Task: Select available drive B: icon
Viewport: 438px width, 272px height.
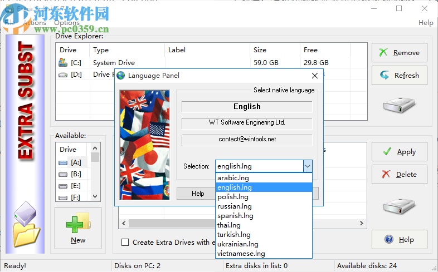Action: (63, 175)
